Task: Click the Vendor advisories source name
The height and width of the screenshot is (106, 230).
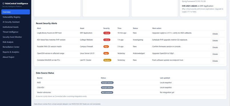Action: [44, 92]
